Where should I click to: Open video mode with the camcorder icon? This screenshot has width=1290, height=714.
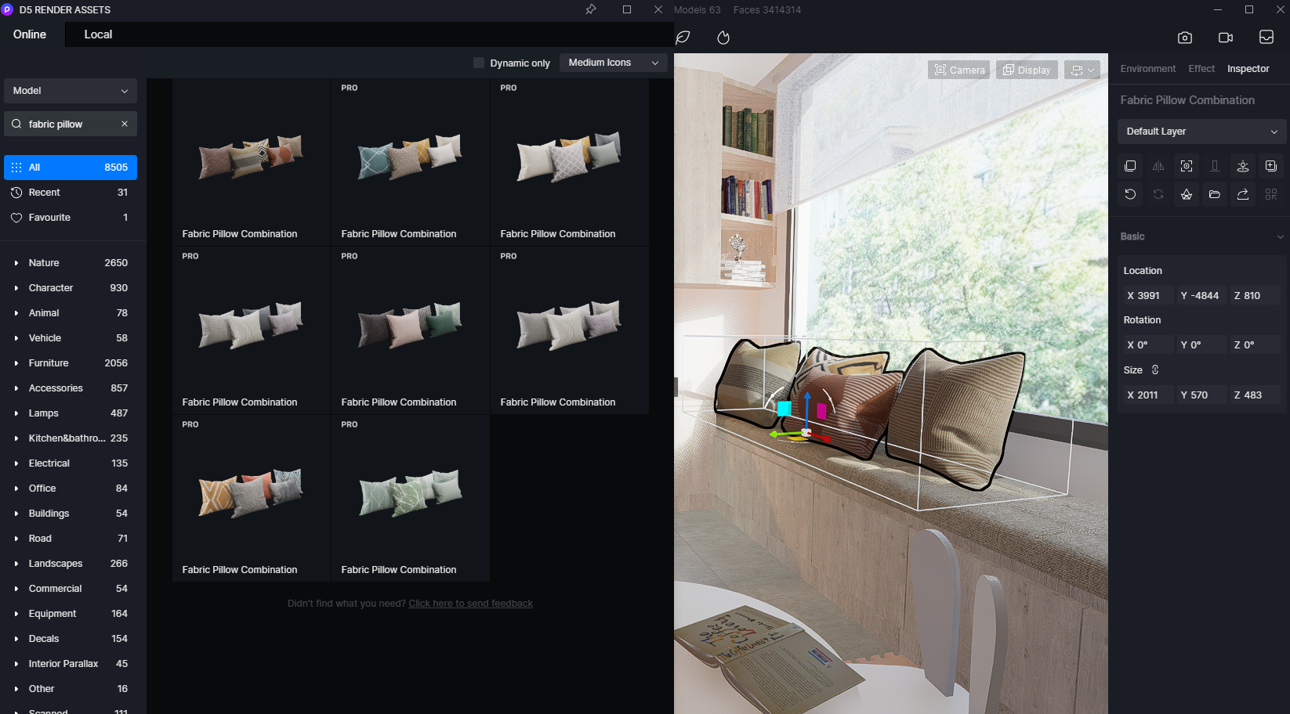tap(1226, 38)
